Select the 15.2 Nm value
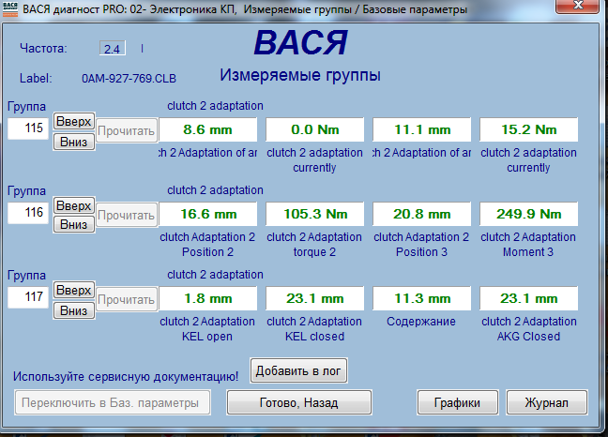 point(529,129)
